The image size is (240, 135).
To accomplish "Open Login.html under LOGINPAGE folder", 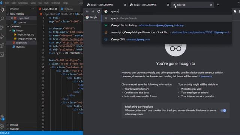I will click(x=22, y=43).
